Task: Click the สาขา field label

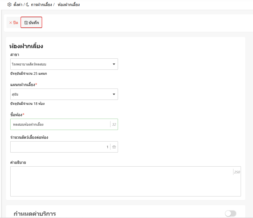Action: (x=15, y=55)
